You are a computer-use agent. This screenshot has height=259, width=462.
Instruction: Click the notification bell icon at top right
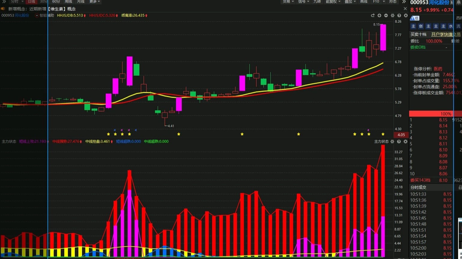point(459,2)
